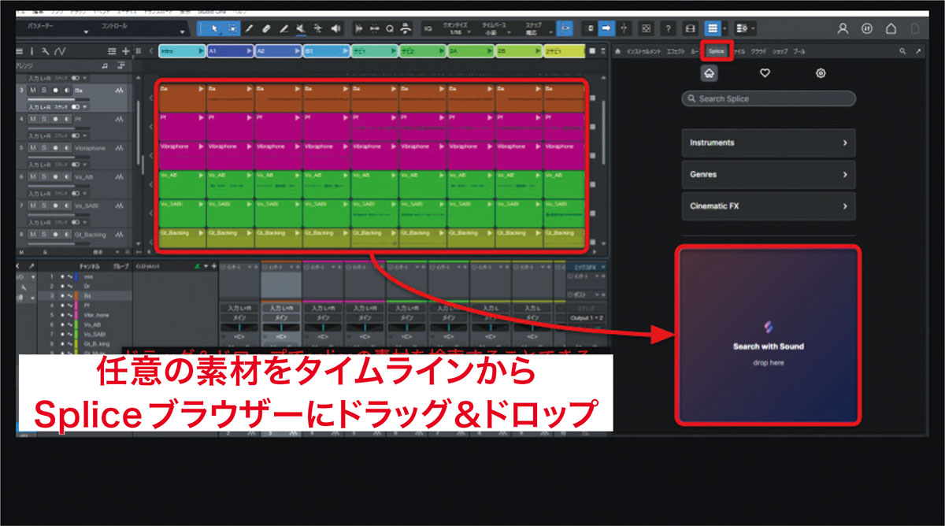Click the circular mixer icon beside user icon

867,28
